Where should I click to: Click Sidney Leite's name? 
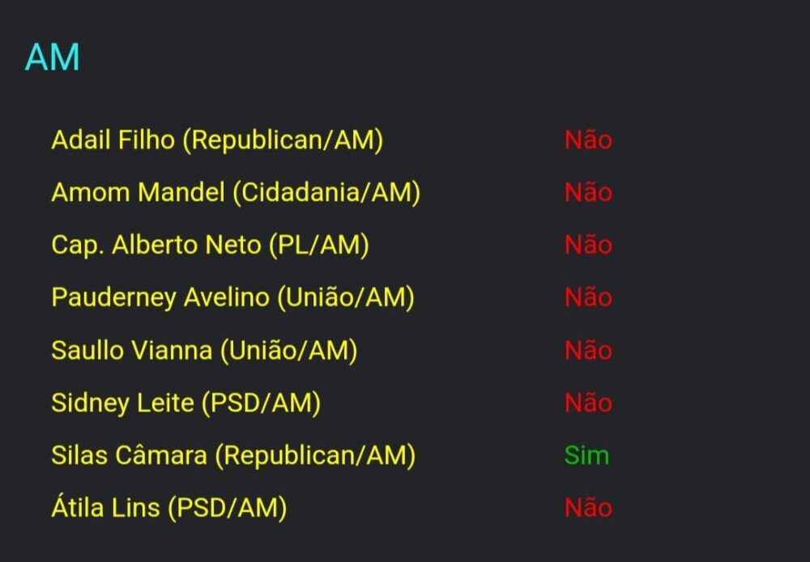coord(121,403)
